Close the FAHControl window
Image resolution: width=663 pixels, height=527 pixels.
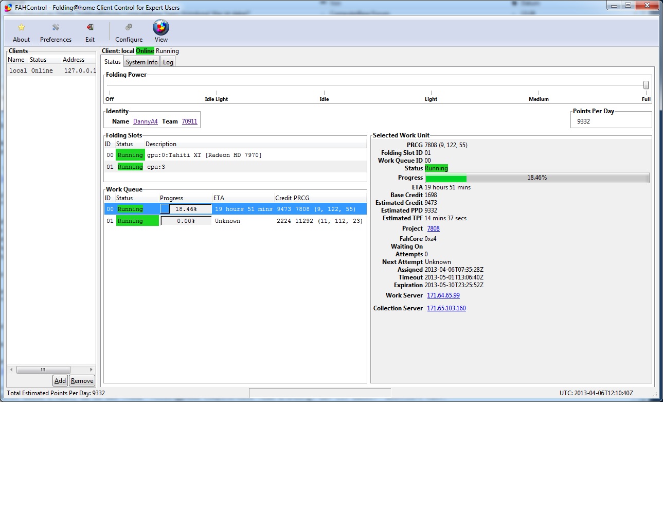coord(648,5)
